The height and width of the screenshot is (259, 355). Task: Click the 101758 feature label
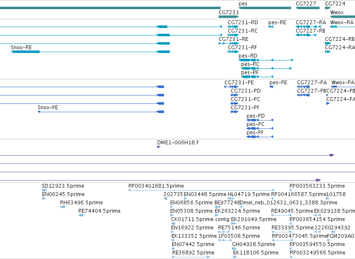click(336, 194)
